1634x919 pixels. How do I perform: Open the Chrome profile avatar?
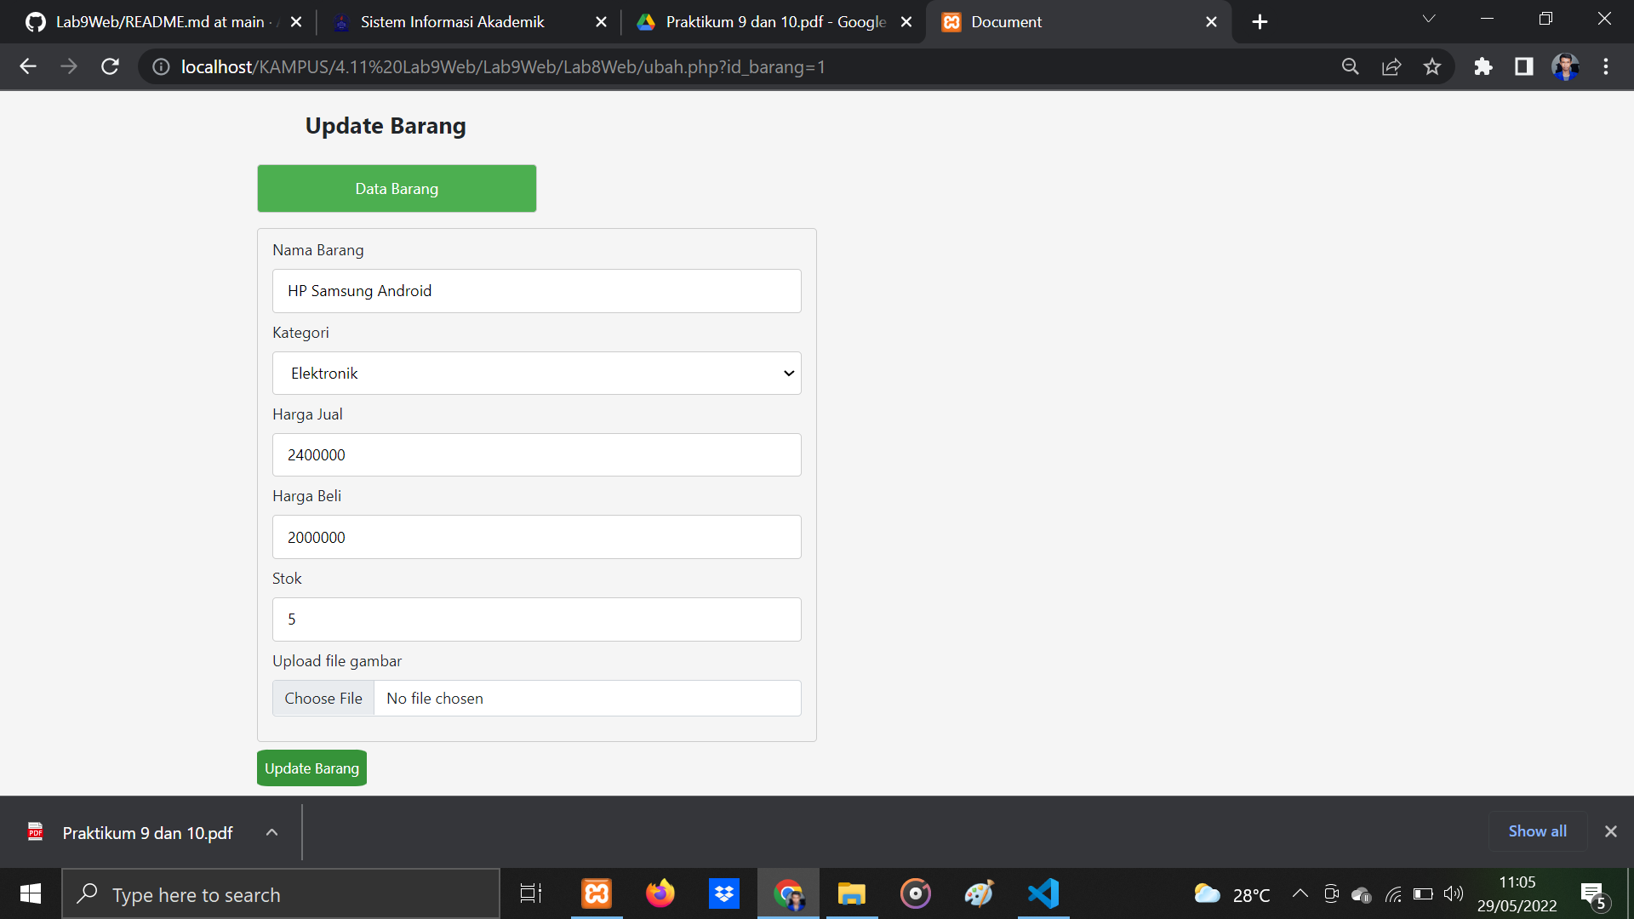tap(1565, 66)
